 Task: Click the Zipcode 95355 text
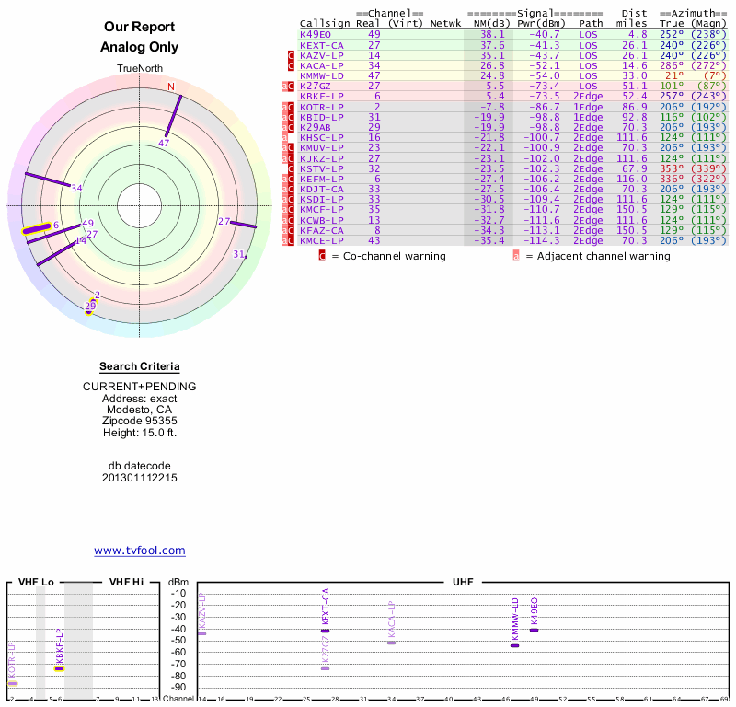point(140,421)
